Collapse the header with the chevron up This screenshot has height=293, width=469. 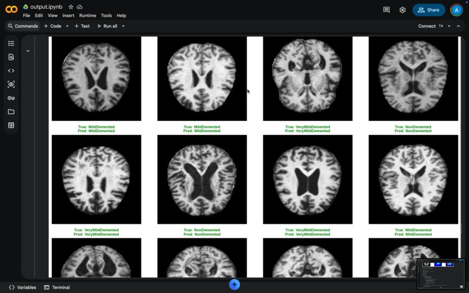458,26
